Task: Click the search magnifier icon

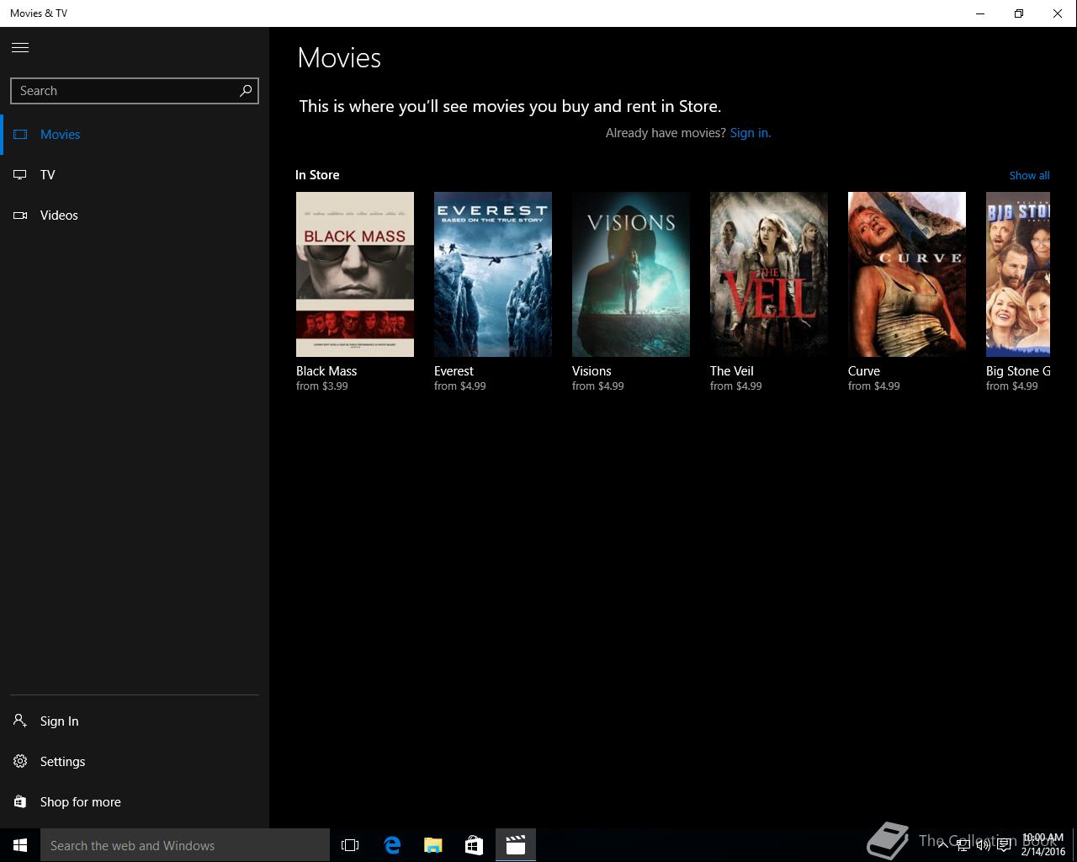Action: point(246,90)
